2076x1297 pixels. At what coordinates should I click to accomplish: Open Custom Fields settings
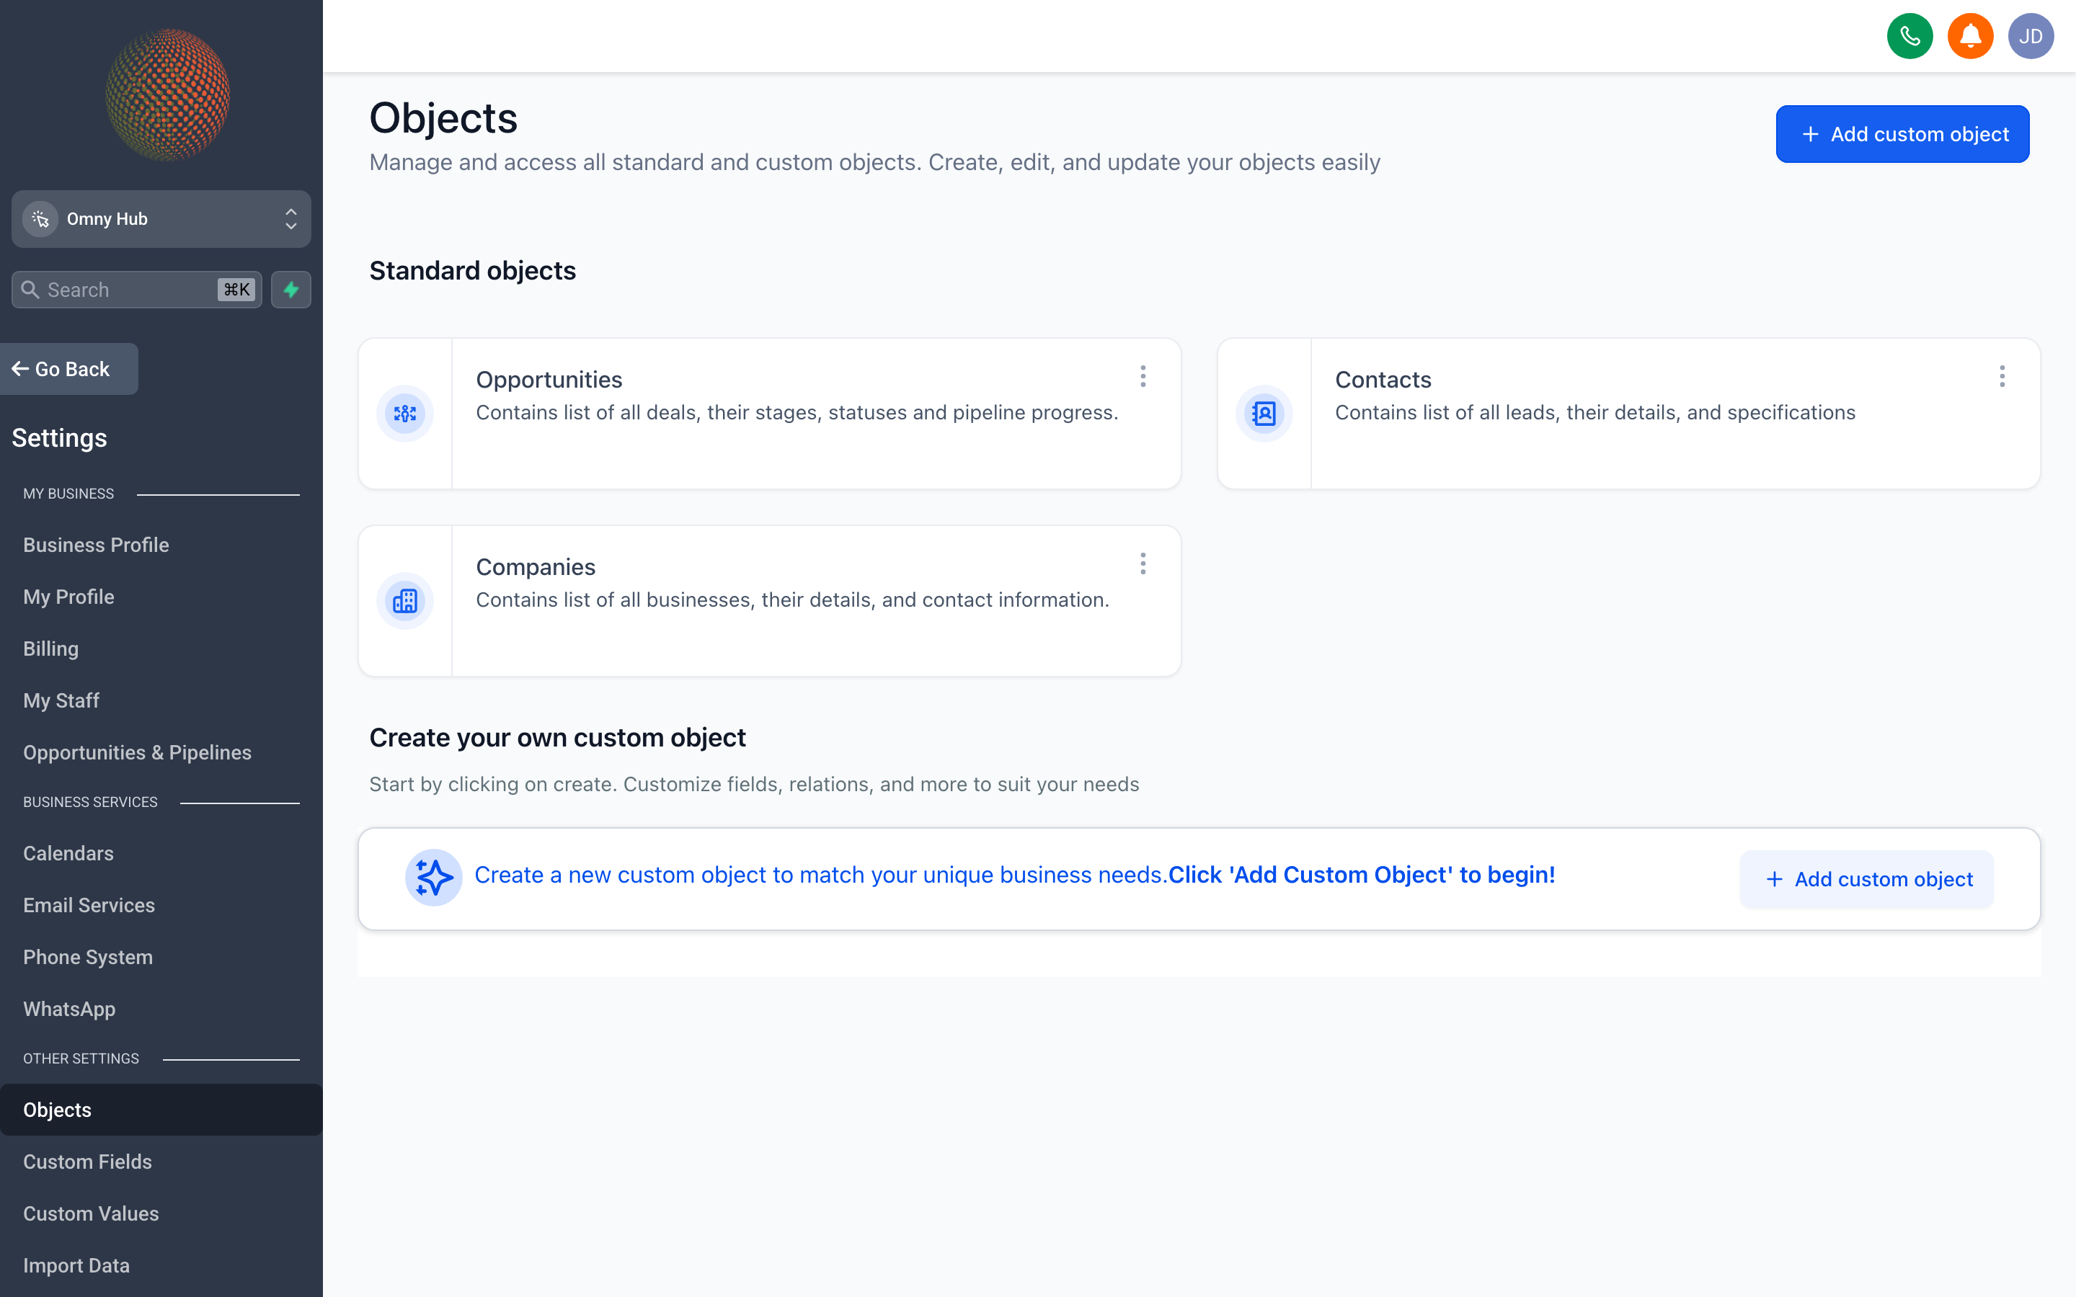87,1162
